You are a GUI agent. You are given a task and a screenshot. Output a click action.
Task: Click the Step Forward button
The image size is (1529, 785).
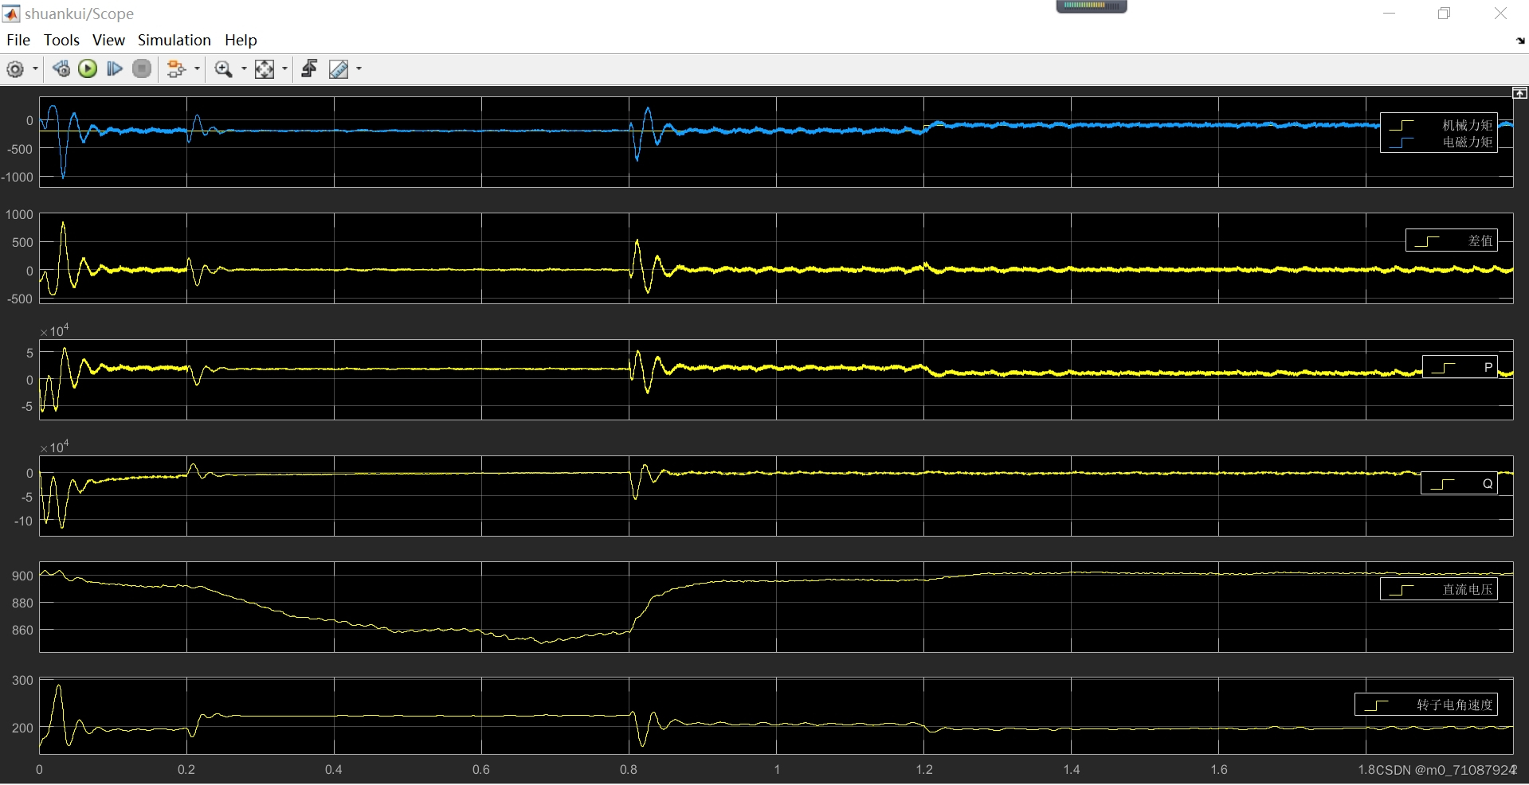pos(115,69)
